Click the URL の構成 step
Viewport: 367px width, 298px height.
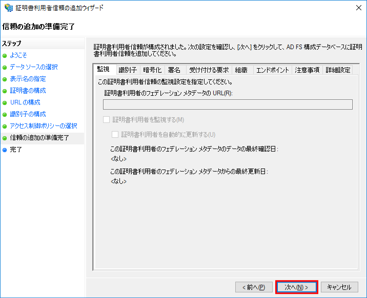[x=25, y=102]
